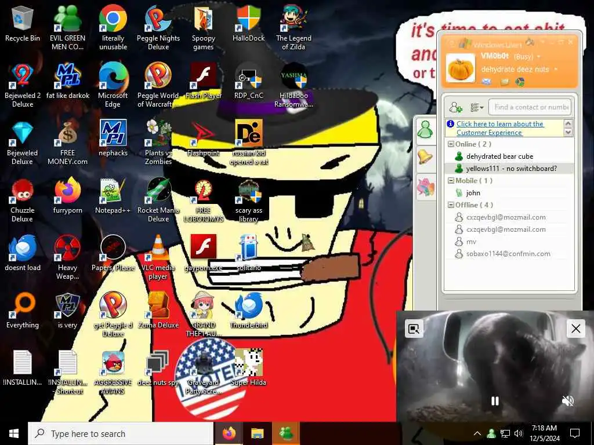
Task: Launch HalloDock shortcut
Action: [x=248, y=23]
